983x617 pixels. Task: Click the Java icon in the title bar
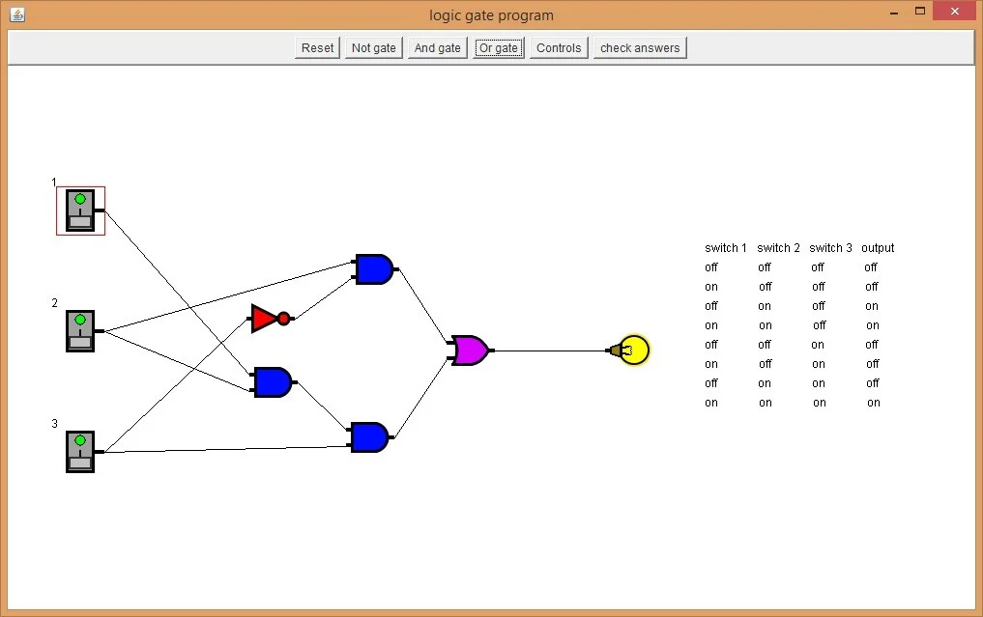[x=17, y=14]
